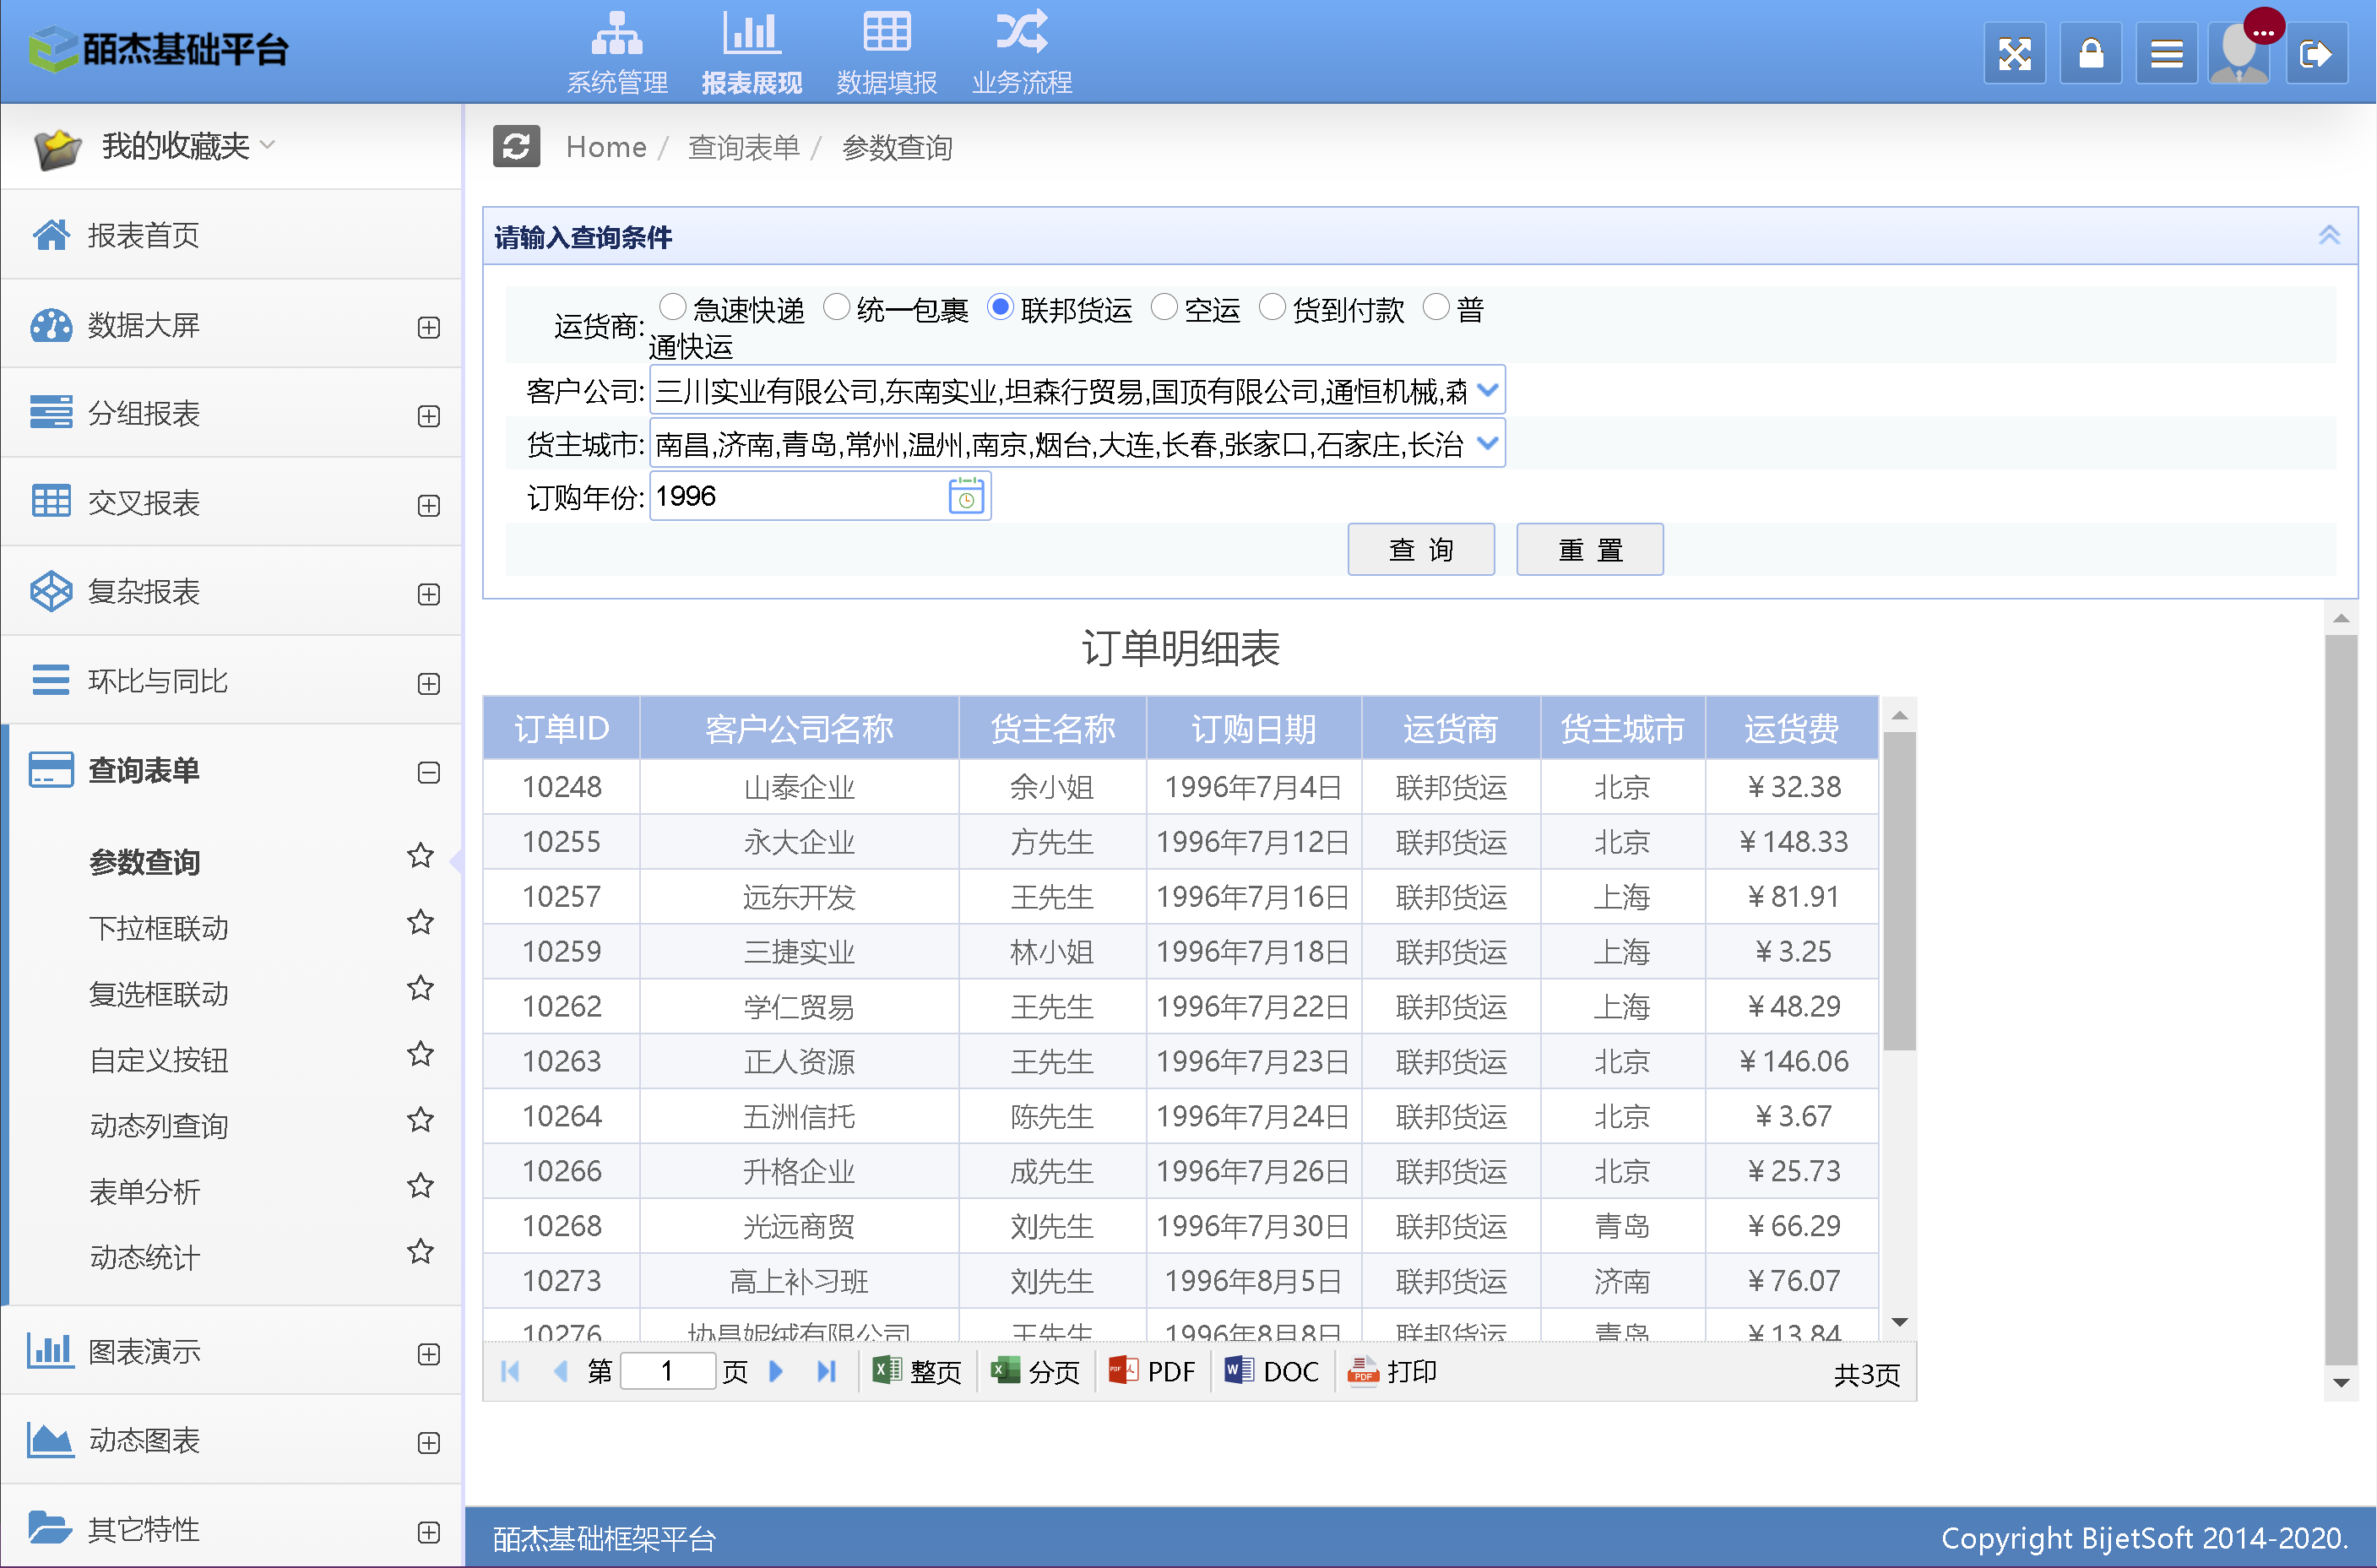Click 查询 button to search orders
The height and width of the screenshot is (1568, 2377).
(x=1421, y=550)
